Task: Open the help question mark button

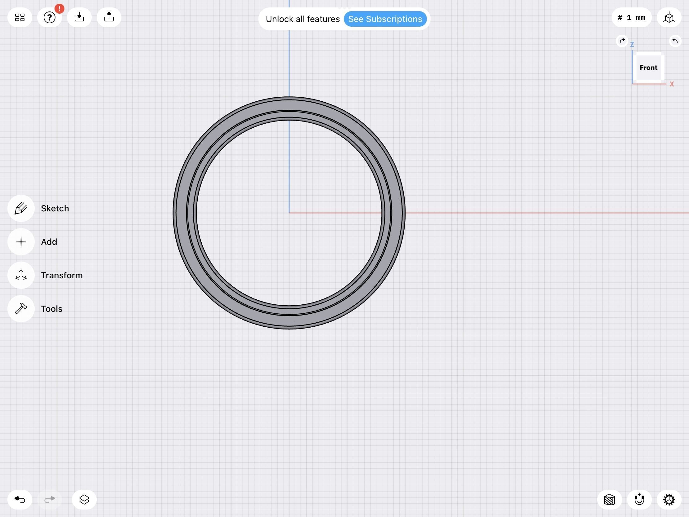Action: pyautogui.click(x=49, y=17)
